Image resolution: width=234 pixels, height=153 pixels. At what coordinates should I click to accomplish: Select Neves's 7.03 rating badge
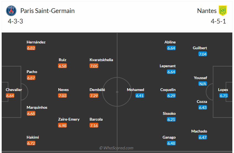tap(62, 96)
